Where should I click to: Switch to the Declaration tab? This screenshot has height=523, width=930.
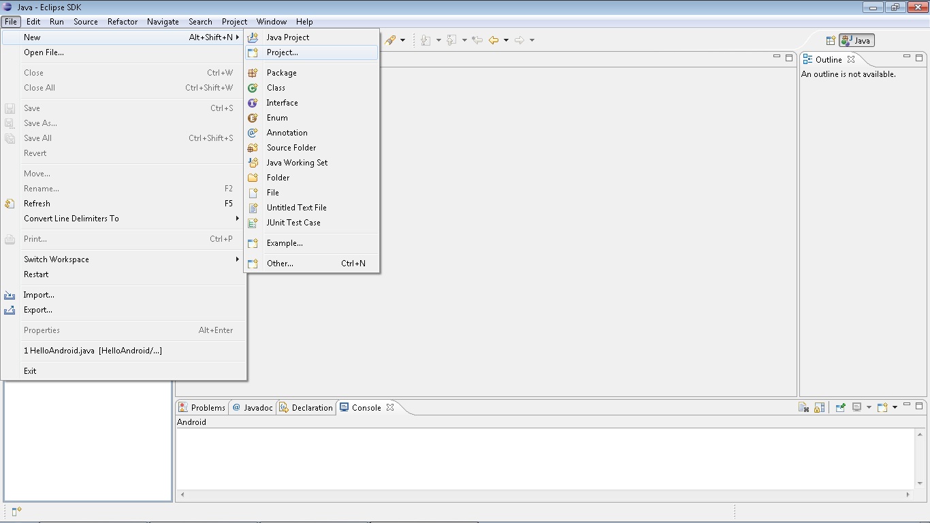306,407
